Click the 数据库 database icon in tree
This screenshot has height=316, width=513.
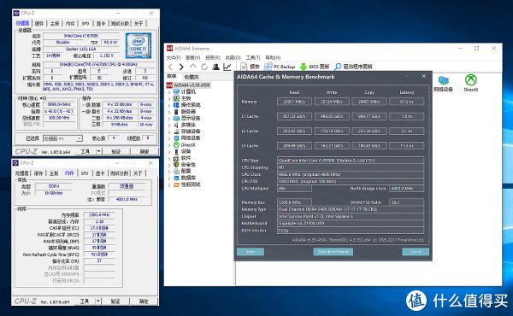point(176,178)
